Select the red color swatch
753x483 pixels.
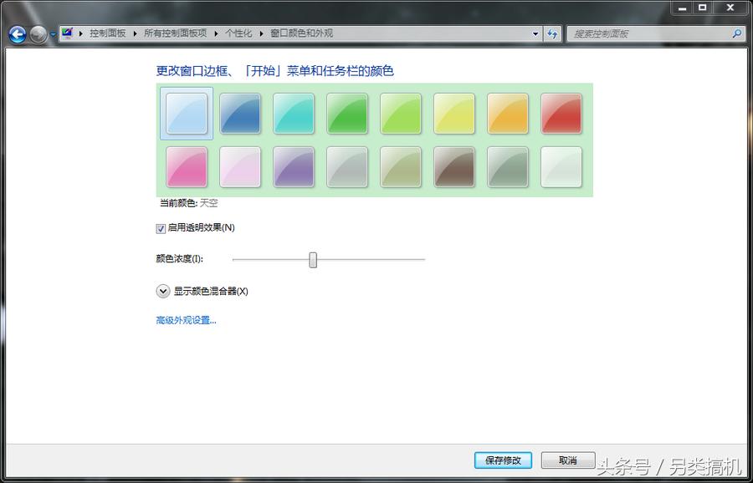point(561,114)
